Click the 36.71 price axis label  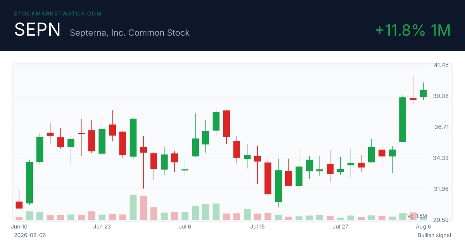pyautogui.click(x=441, y=127)
